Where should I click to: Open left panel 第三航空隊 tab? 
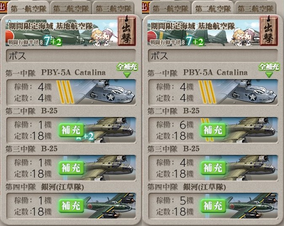tap(114, 8)
